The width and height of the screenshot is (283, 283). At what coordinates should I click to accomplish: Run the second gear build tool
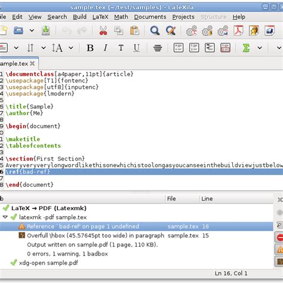coord(207,30)
